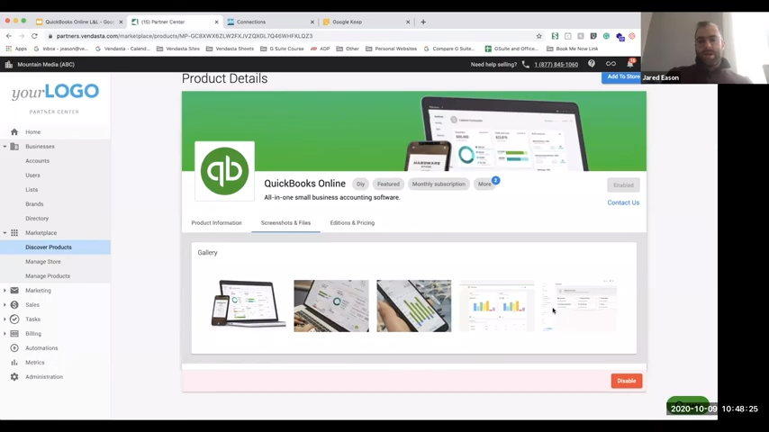Open Accounts under Businesses

(x=37, y=161)
